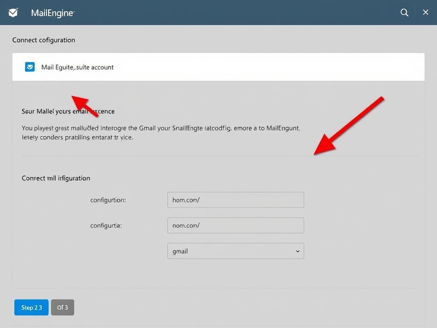The image size is (437, 328).
Task: Click the configurtia: field label
Action: tap(106, 225)
